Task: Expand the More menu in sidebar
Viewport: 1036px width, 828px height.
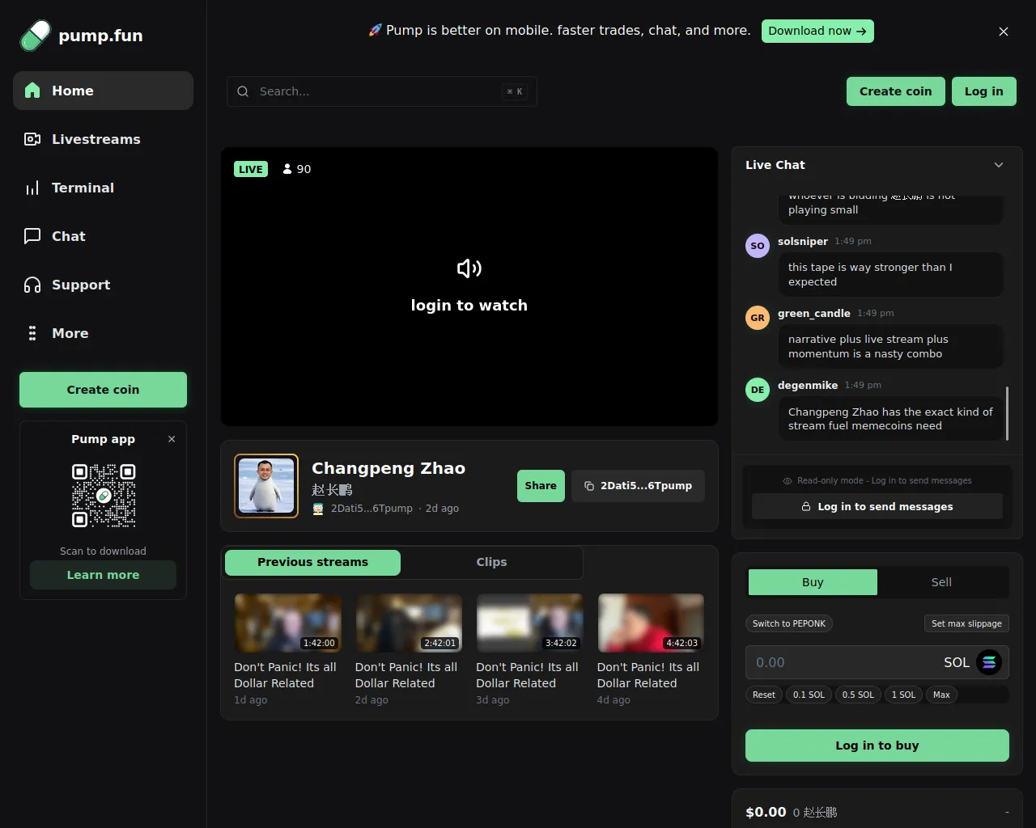Action: (32, 333)
